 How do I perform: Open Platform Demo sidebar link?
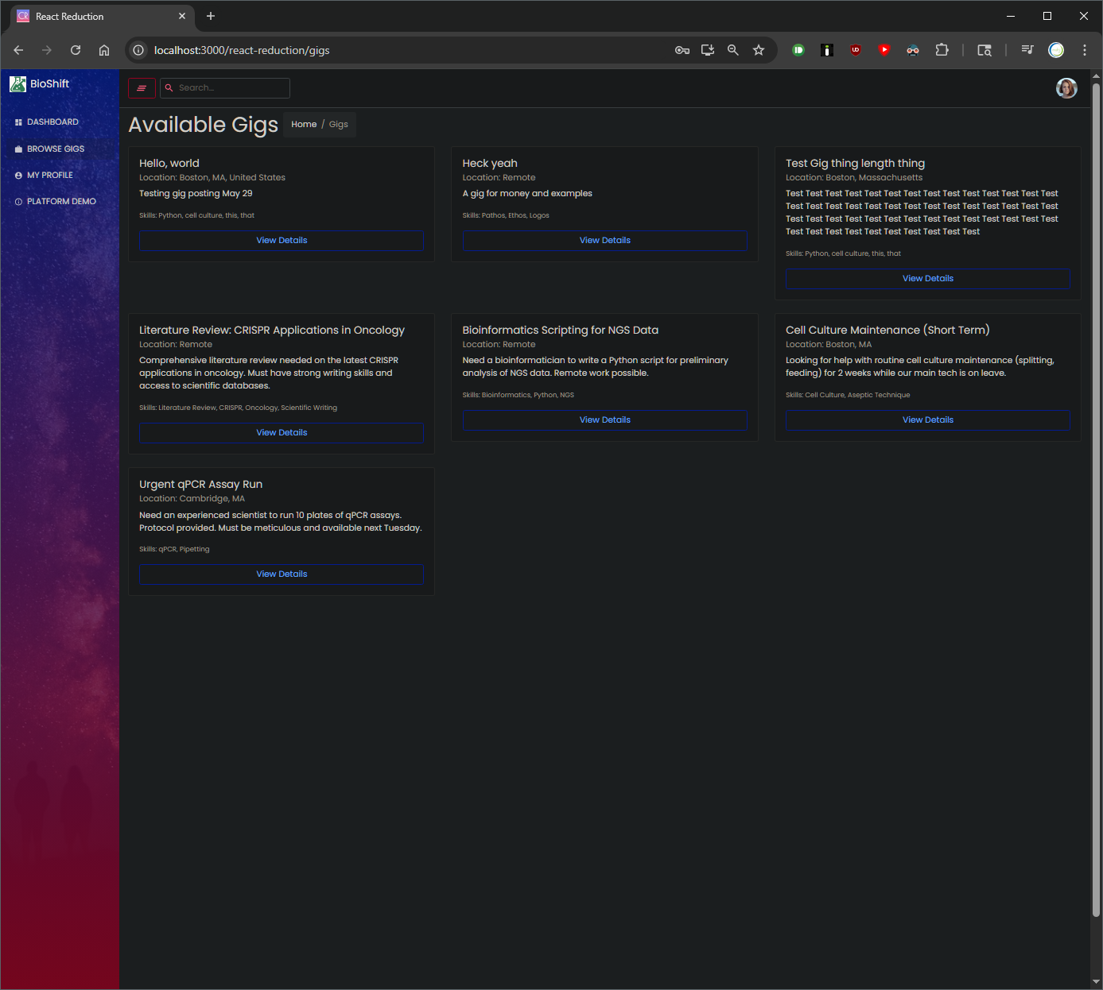click(x=61, y=202)
